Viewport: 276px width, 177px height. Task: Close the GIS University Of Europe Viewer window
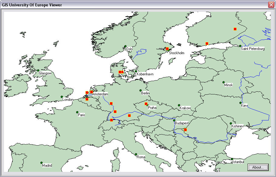(271, 5)
